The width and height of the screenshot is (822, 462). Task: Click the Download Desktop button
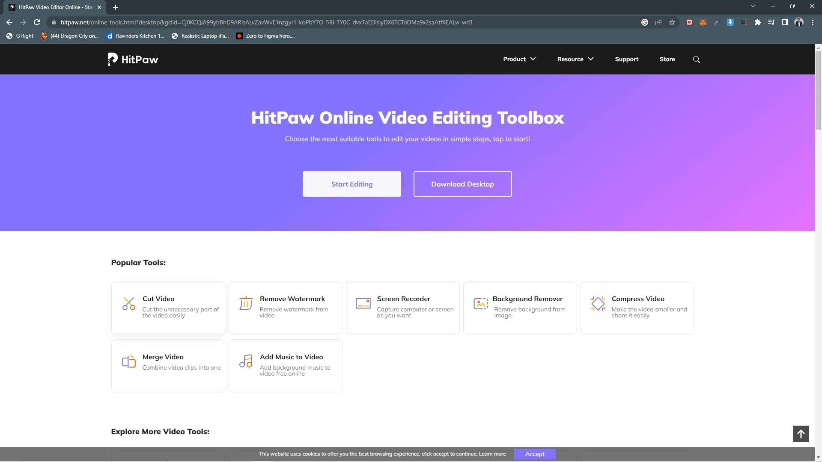[462, 184]
